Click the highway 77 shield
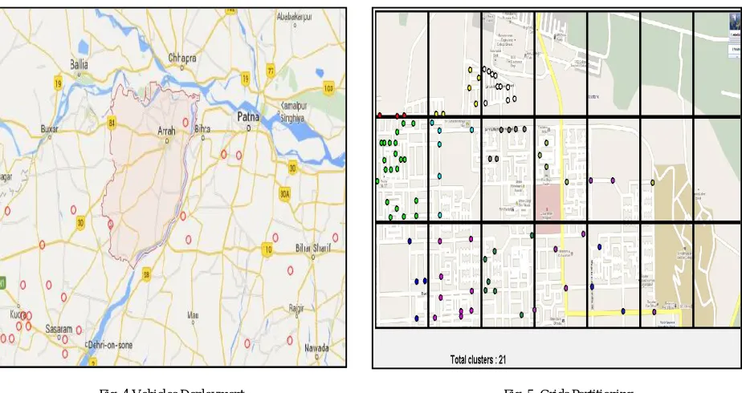Screen dimensions: 742x393 click(x=271, y=71)
